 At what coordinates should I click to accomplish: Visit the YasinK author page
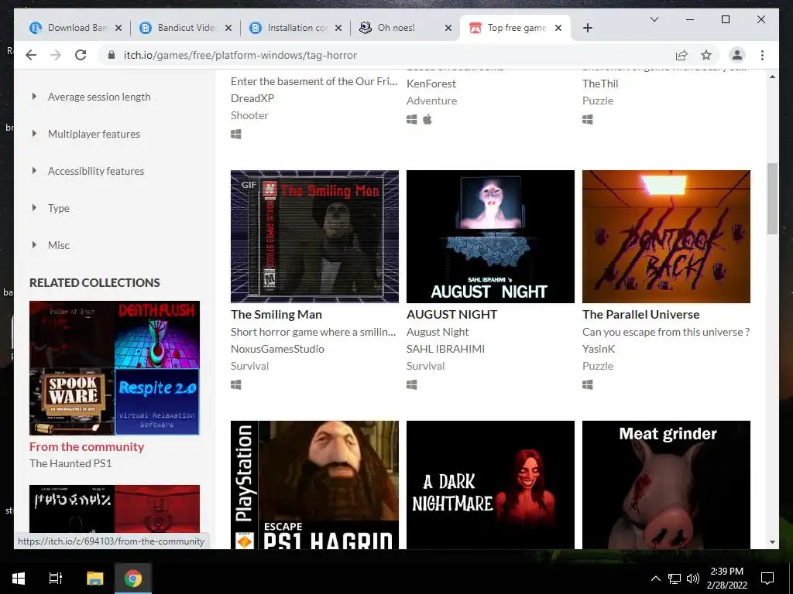(x=599, y=349)
